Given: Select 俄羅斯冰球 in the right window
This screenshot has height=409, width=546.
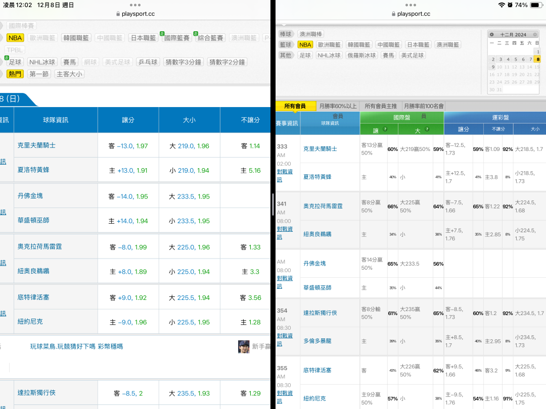Looking at the screenshot, I should [362, 56].
